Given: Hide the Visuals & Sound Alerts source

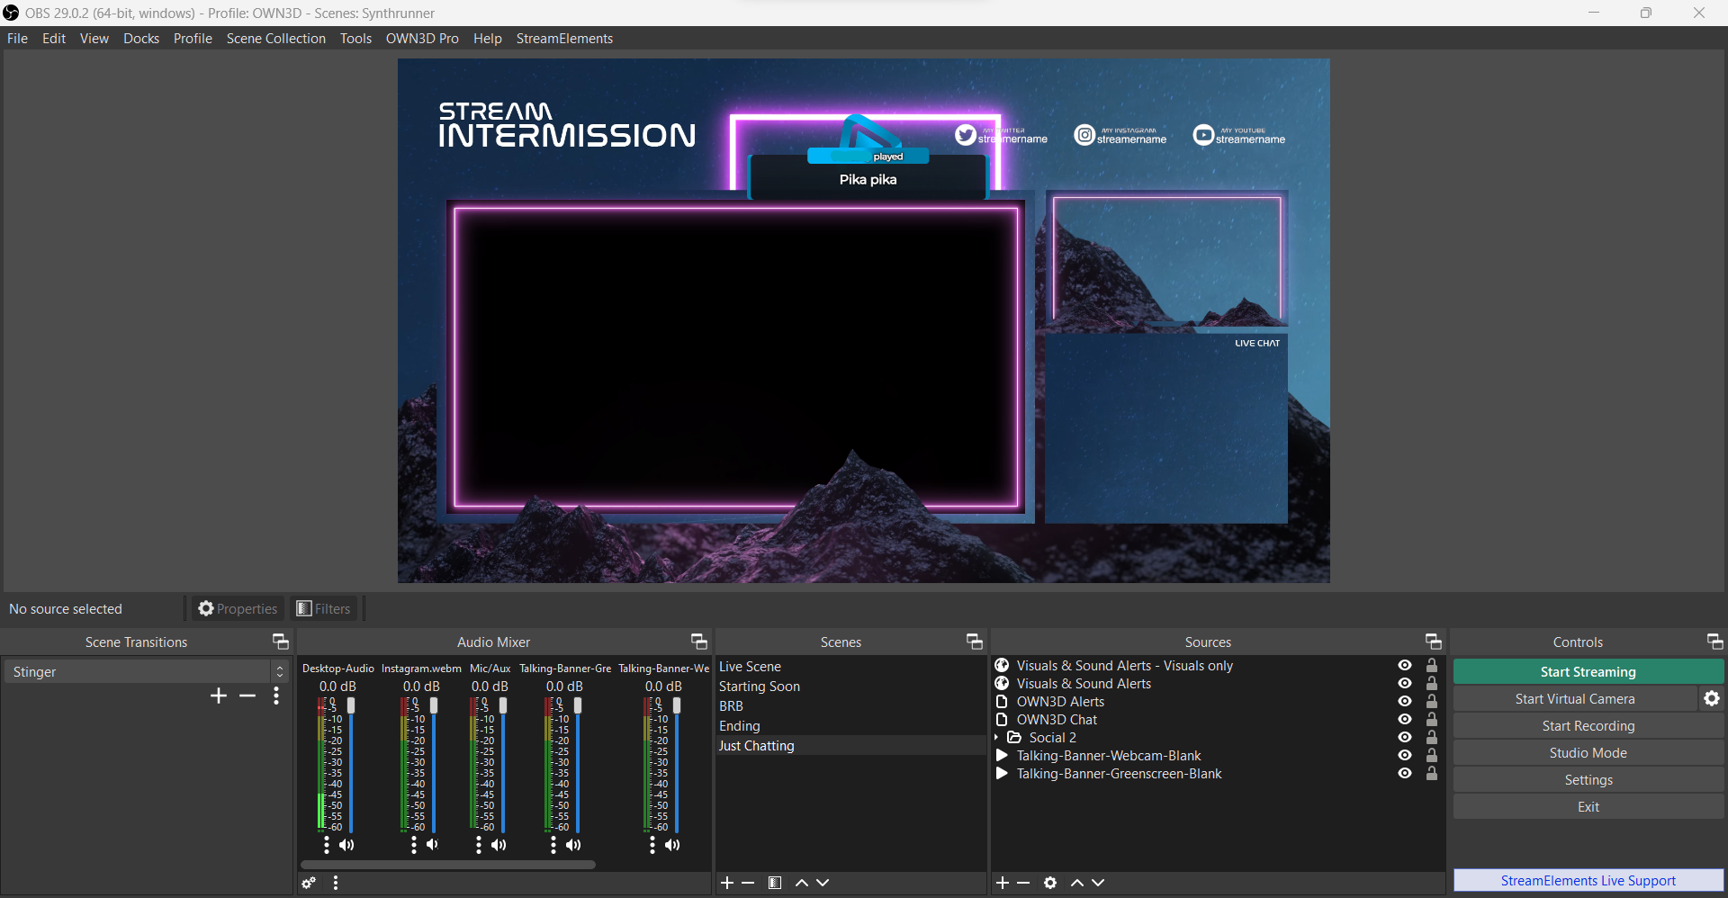Looking at the screenshot, I should coord(1404,684).
